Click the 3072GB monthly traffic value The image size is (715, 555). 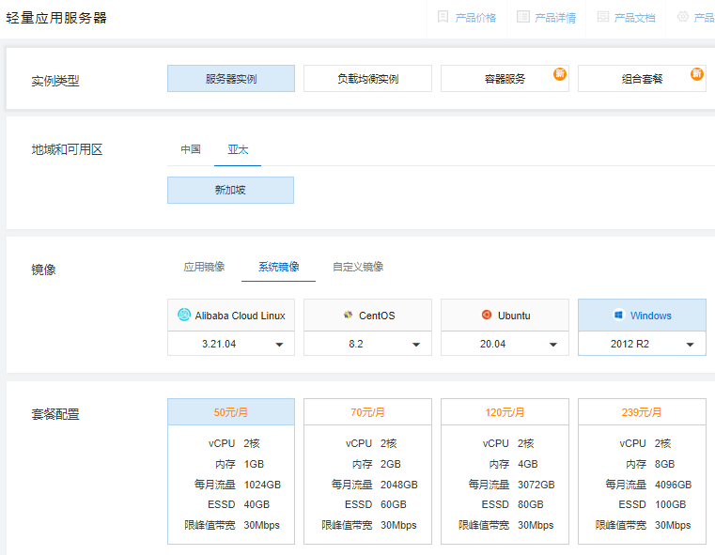(536, 485)
